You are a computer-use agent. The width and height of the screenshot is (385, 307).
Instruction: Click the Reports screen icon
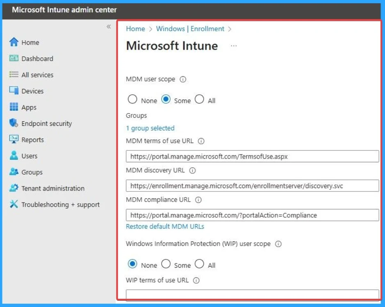[14, 139]
